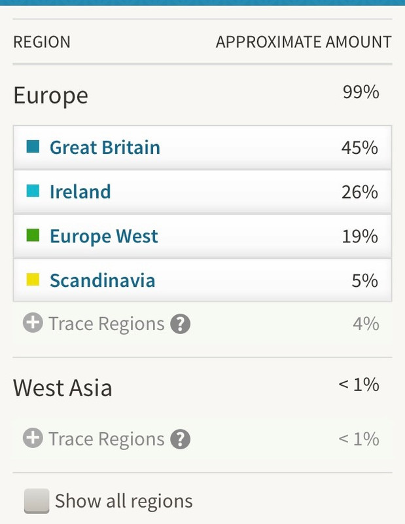Open the Scandinavia region details

(x=202, y=280)
